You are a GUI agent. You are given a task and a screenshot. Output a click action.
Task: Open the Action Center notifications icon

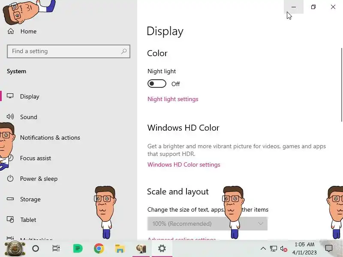pos(329,248)
